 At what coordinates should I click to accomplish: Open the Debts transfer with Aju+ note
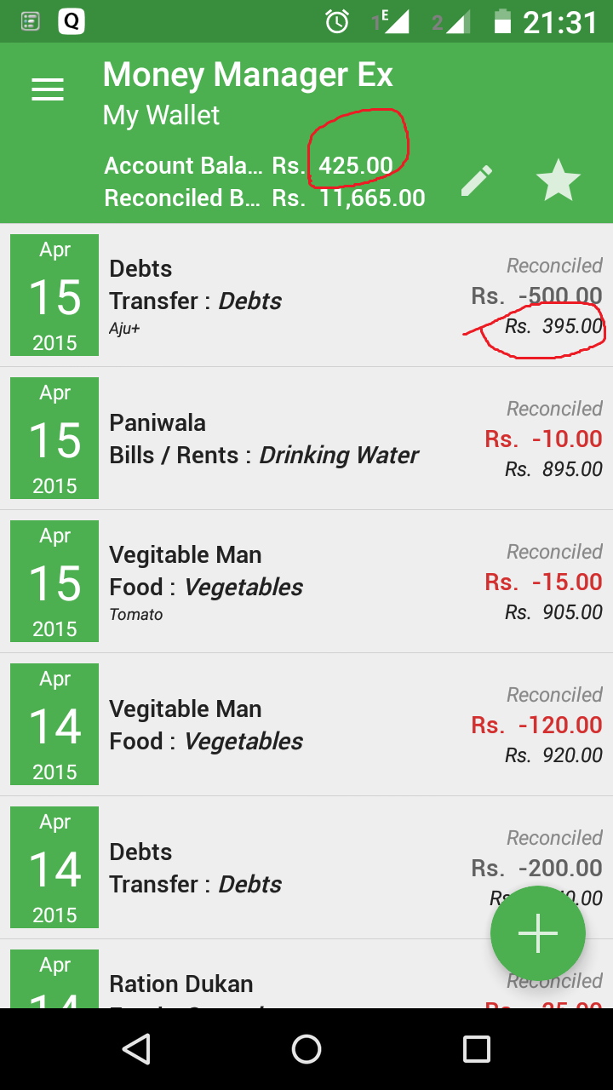coord(306,295)
